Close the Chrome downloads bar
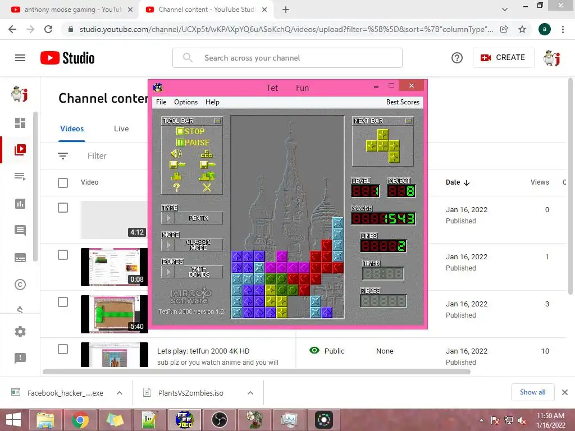Image resolution: width=575 pixels, height=431 pixels. [565, 392]
